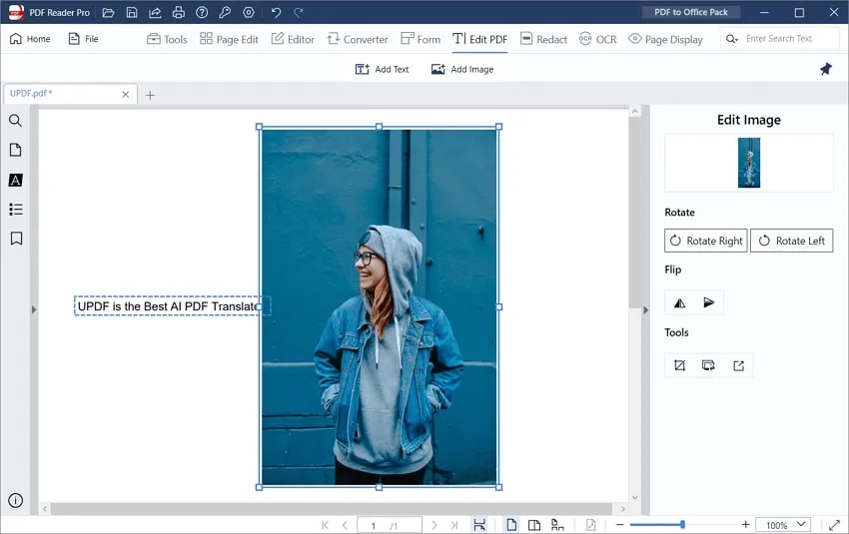
Task: Export the image using the export icon
Action: pyautogui.click(x=739, y=365)
